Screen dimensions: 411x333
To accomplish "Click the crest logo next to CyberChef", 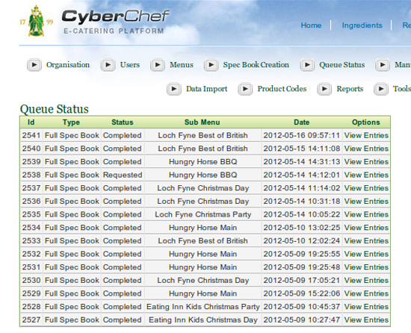I will pyautogui.click(x=36, y=22).
